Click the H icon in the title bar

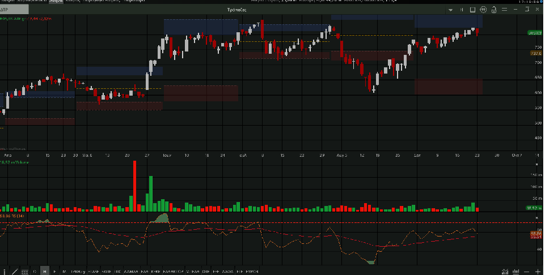tap(462, 10)
